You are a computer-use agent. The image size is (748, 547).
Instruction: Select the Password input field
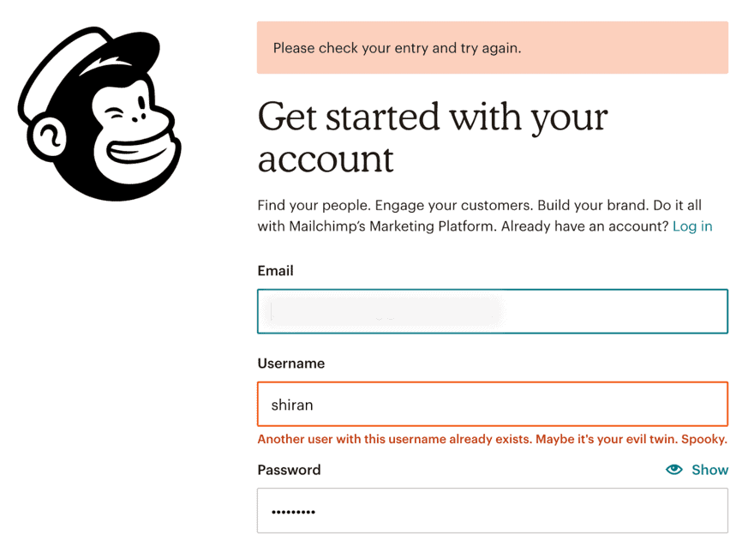(493, 510)
